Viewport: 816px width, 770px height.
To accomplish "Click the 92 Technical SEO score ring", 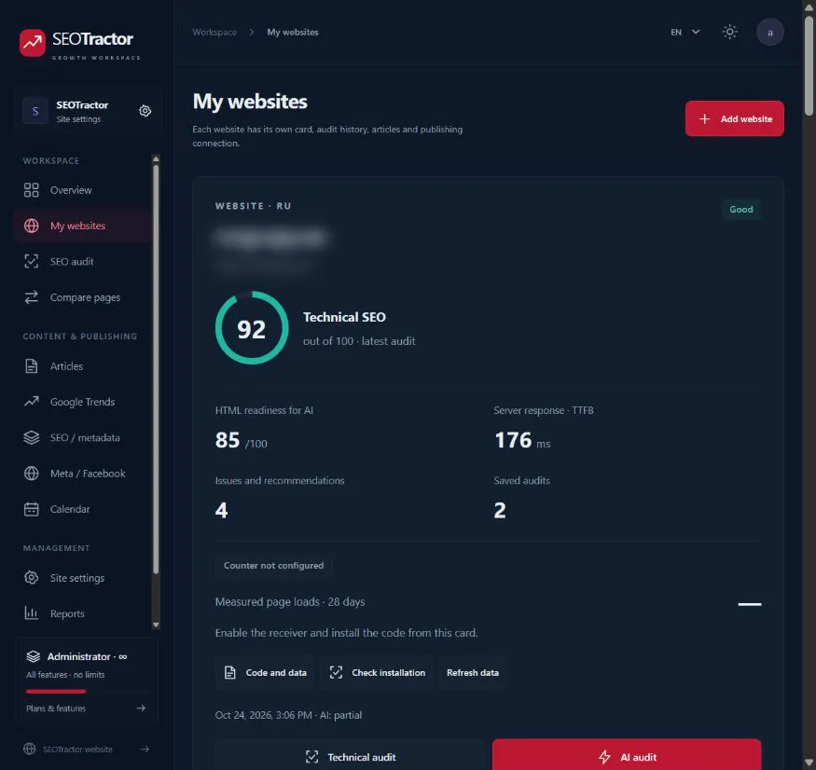I will point(252,328).
